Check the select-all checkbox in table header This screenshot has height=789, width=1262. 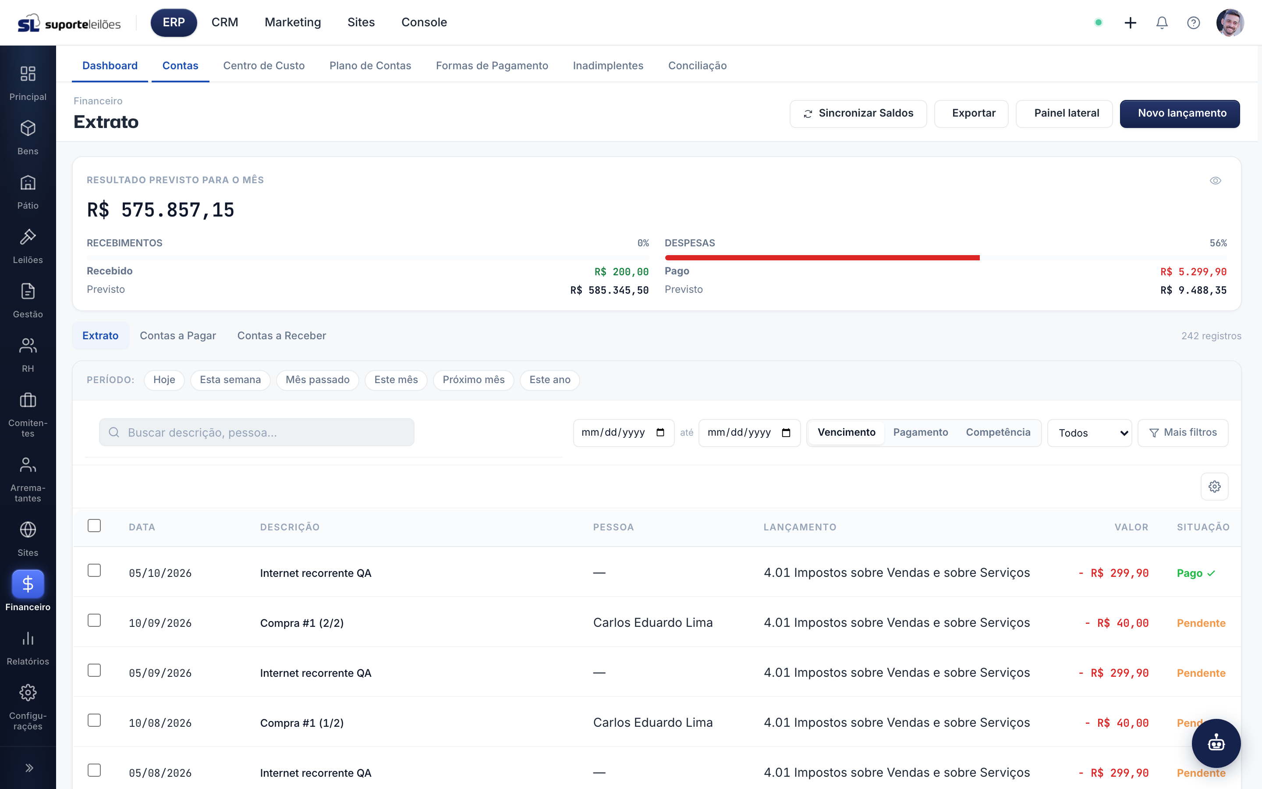[x=94, y=526]
